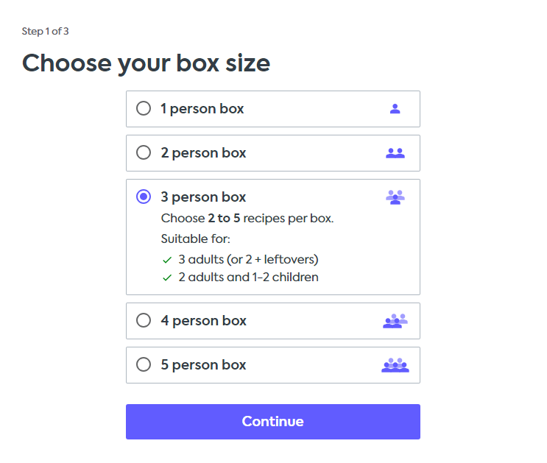Screen dimensions: 547x463
Task: Click the single person icon
Action: (x=395, y=109)
